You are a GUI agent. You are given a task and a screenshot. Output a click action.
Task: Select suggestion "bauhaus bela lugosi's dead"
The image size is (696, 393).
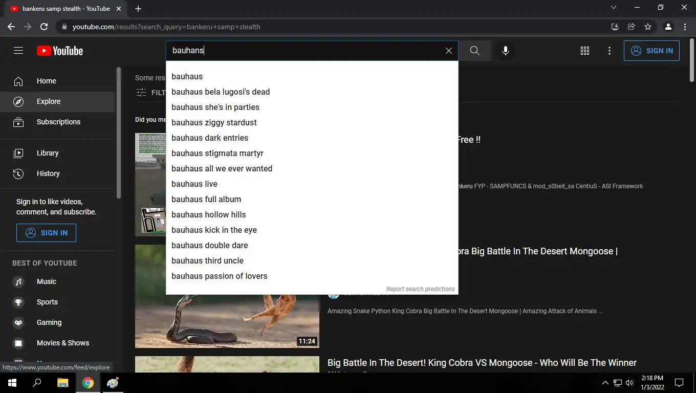(x=312, y=92)
